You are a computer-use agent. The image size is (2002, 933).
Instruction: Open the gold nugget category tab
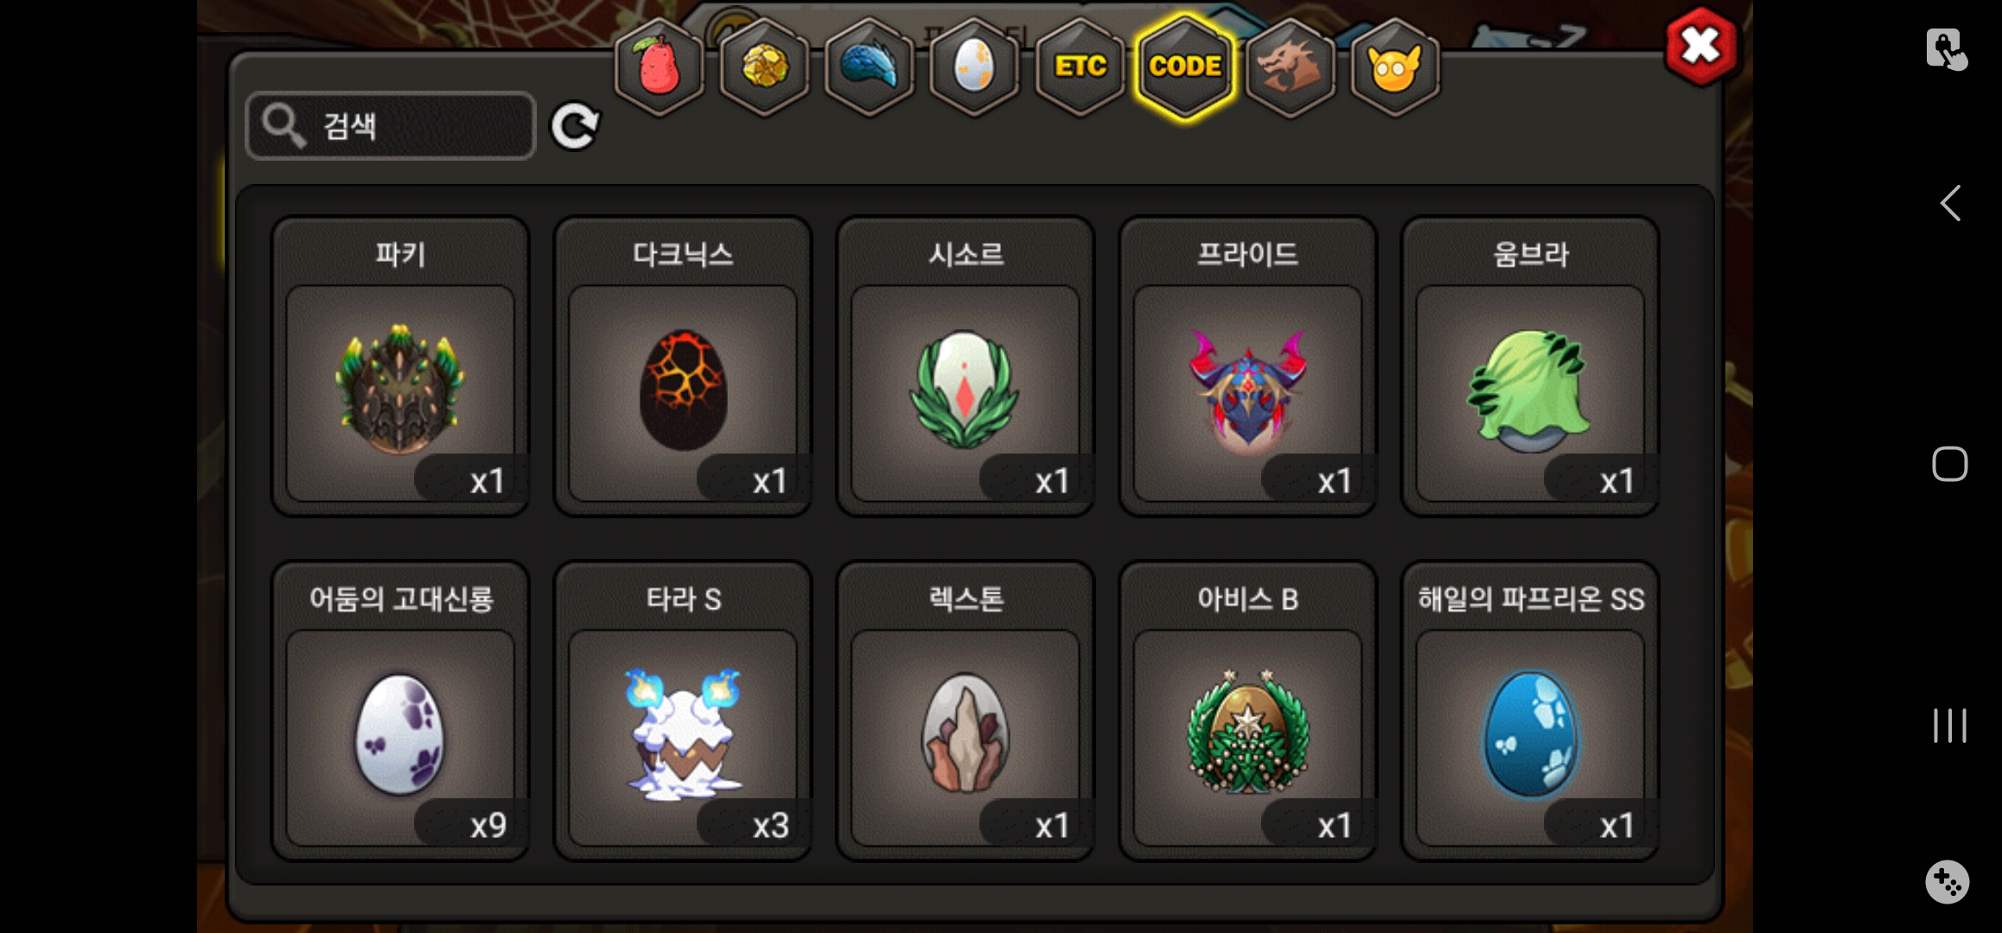764,67
